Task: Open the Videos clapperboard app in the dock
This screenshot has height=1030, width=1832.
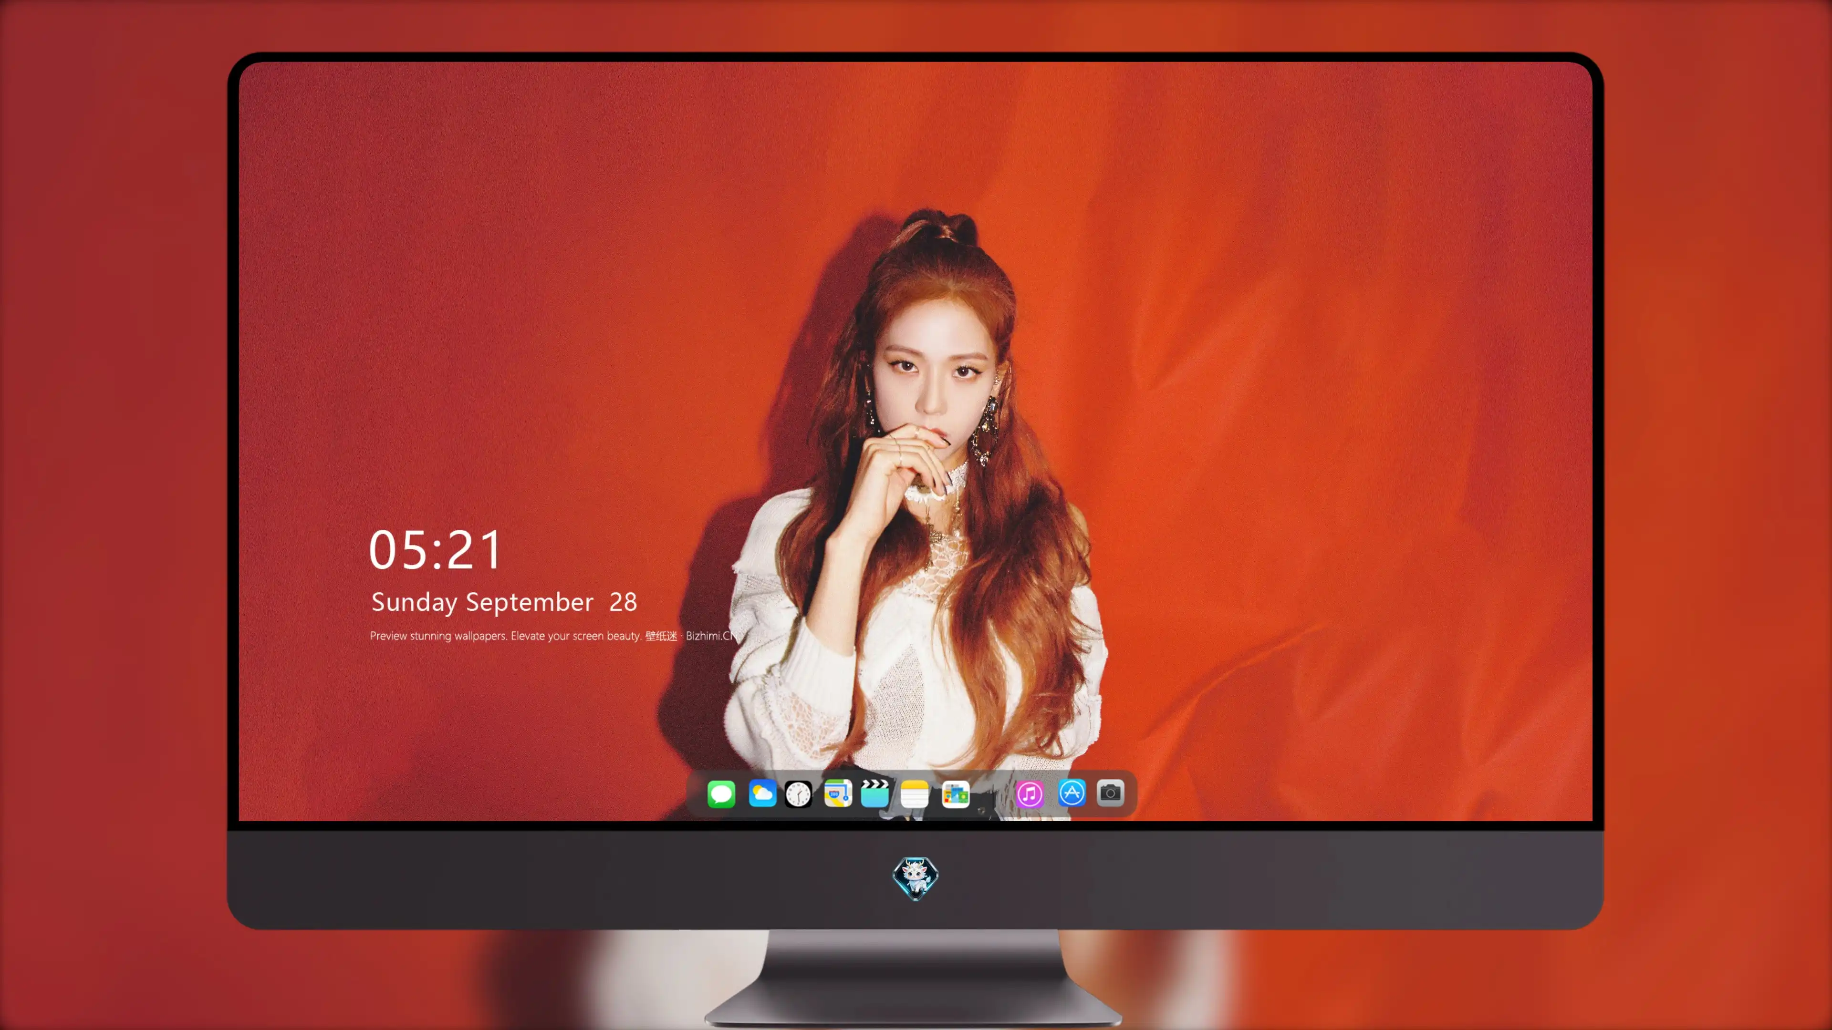Action: [x=875, y=793]
